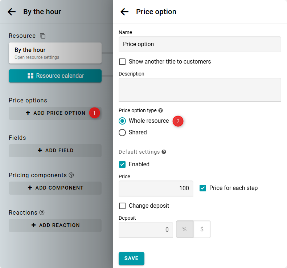Open the Resource calendar
287x268 pixels.
tap(55, 76)
